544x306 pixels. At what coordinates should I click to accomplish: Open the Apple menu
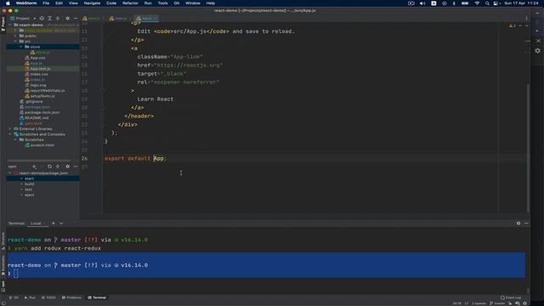click(x=8, y=3)
